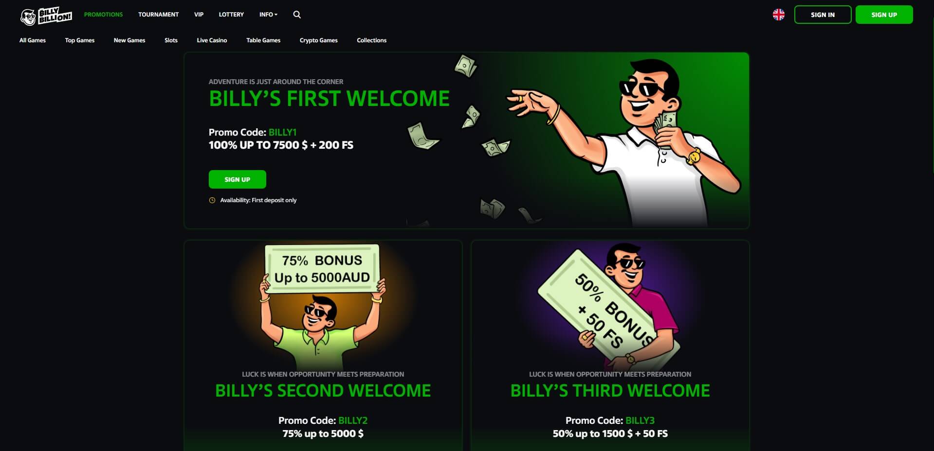Screen dimensions: 934x451
Task: View the Crypto Games category
Action: (x=319, y=40)
